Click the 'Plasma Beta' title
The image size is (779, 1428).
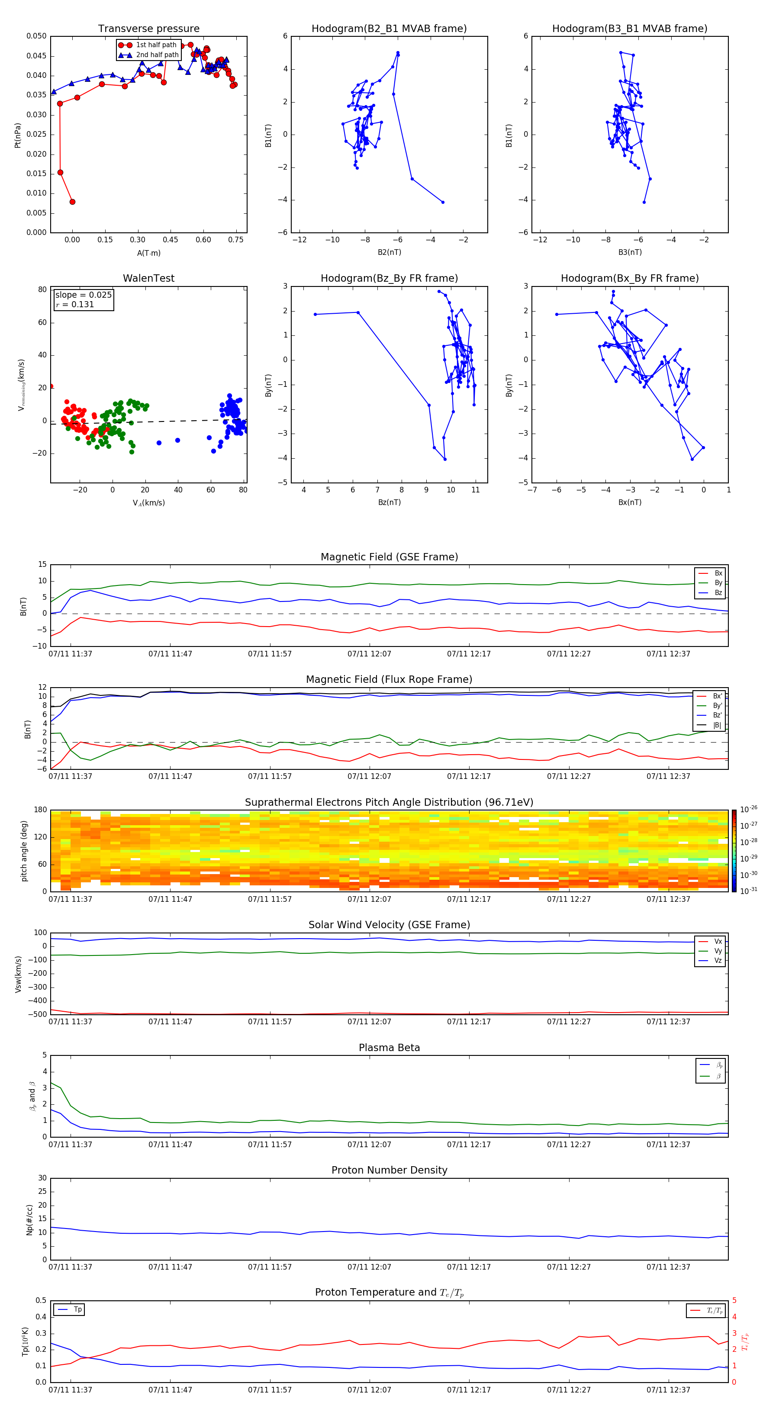(389, 1048)
